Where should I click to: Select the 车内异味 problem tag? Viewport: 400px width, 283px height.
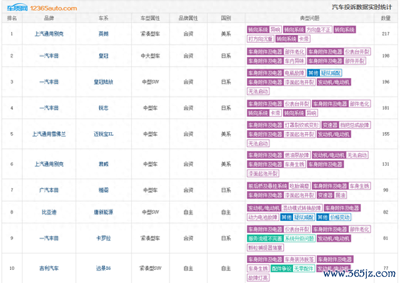[x=294, y=61]
